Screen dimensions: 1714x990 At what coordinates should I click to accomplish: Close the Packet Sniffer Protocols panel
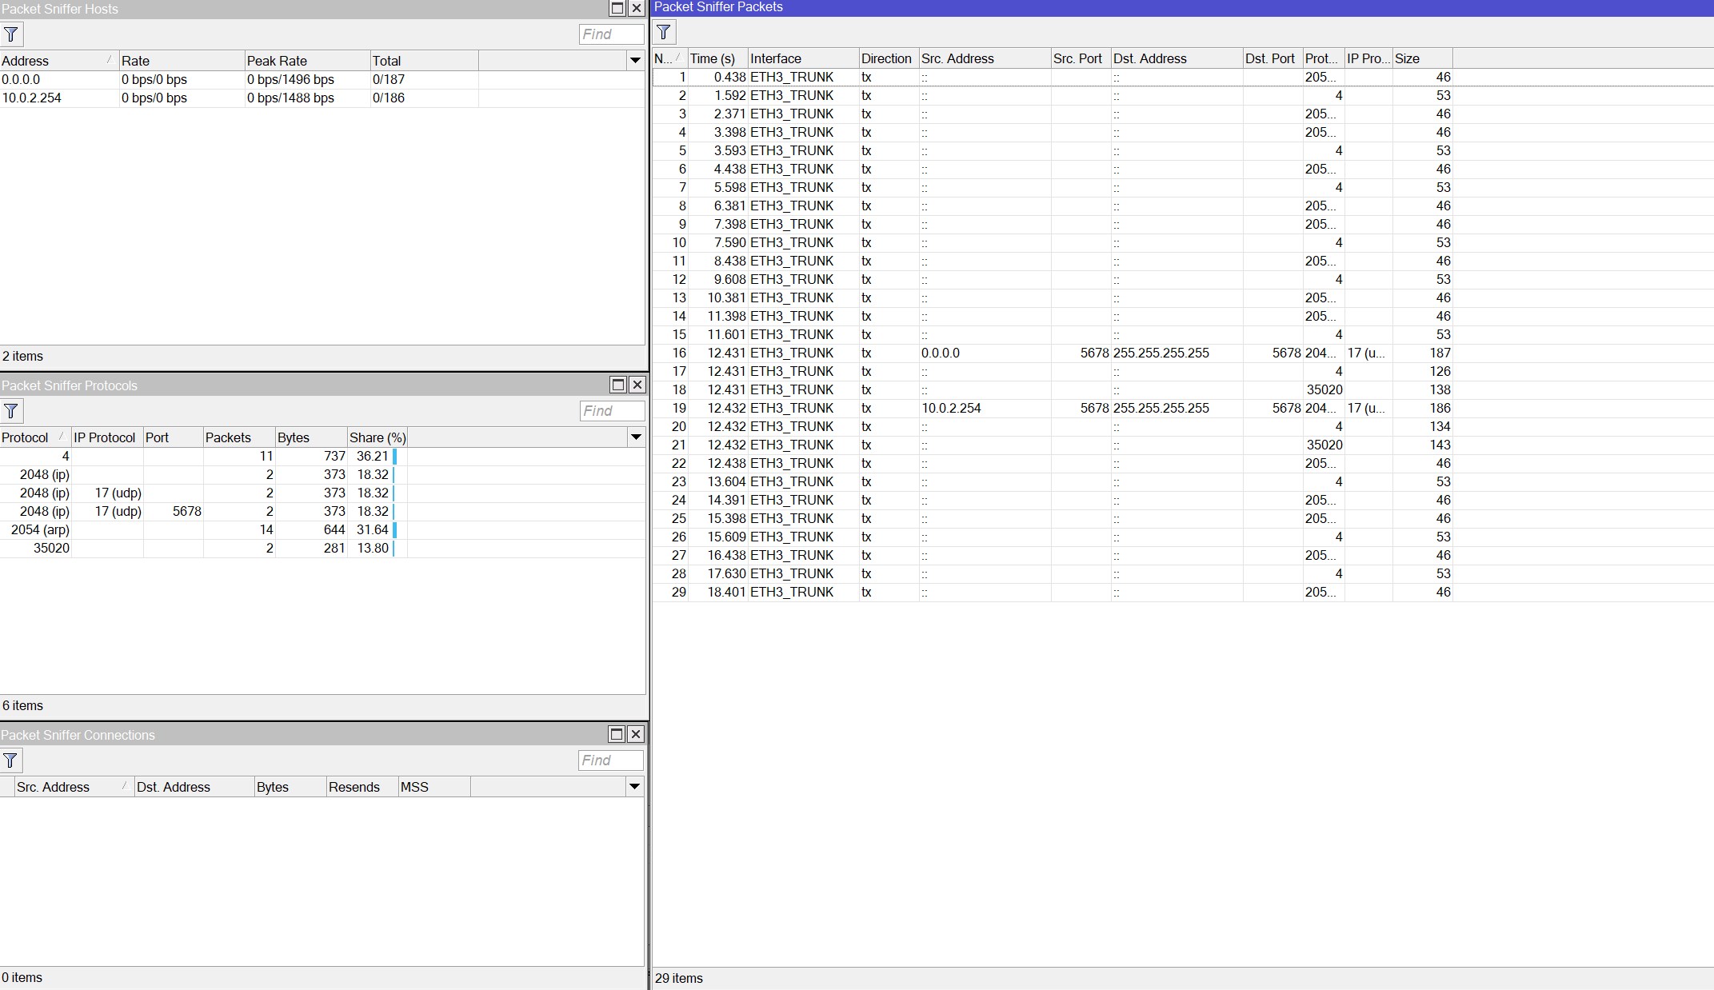(637, 385)
